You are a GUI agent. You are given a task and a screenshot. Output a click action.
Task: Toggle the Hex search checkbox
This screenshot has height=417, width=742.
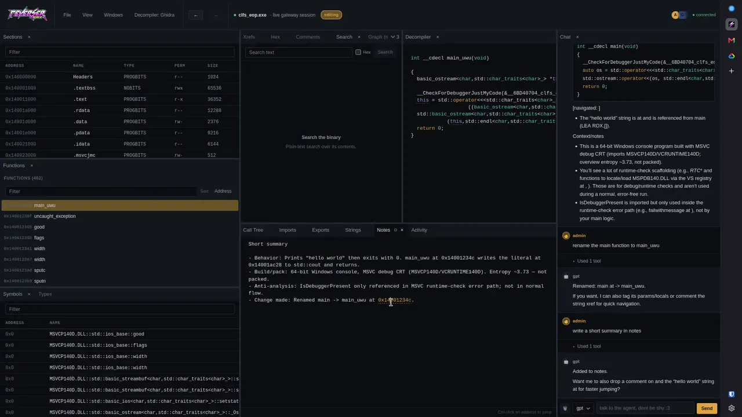point(358,52)
